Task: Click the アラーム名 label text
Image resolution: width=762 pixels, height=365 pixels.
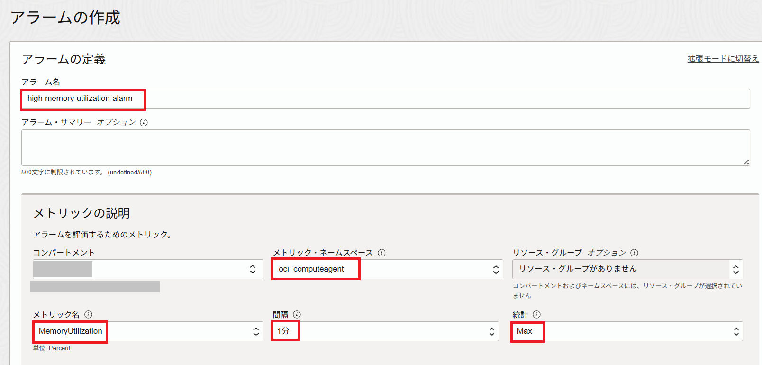Action: [41, 82]
